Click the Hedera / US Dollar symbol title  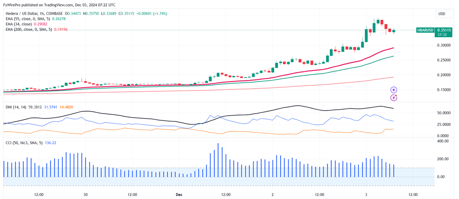point(24,14)
